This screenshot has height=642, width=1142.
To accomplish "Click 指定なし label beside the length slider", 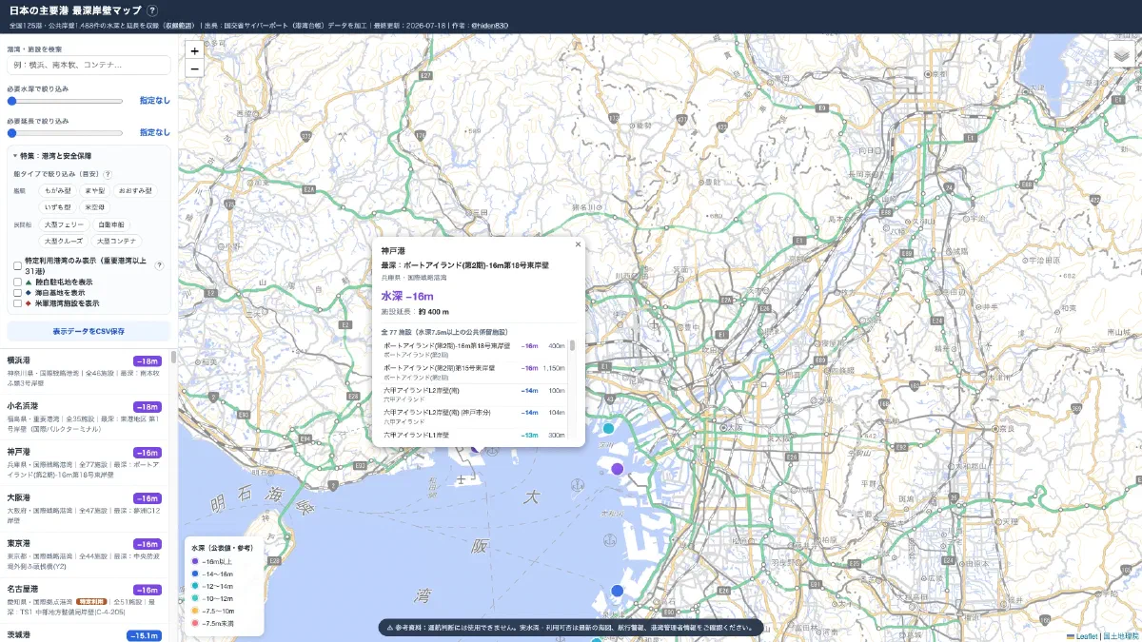I will coord(155,132).
